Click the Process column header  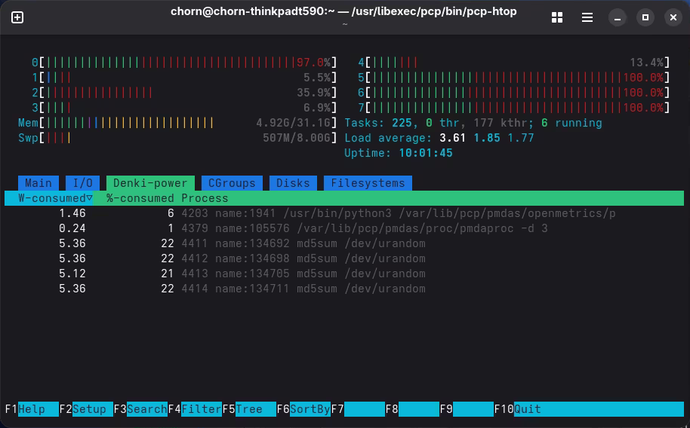pos(205,198)
